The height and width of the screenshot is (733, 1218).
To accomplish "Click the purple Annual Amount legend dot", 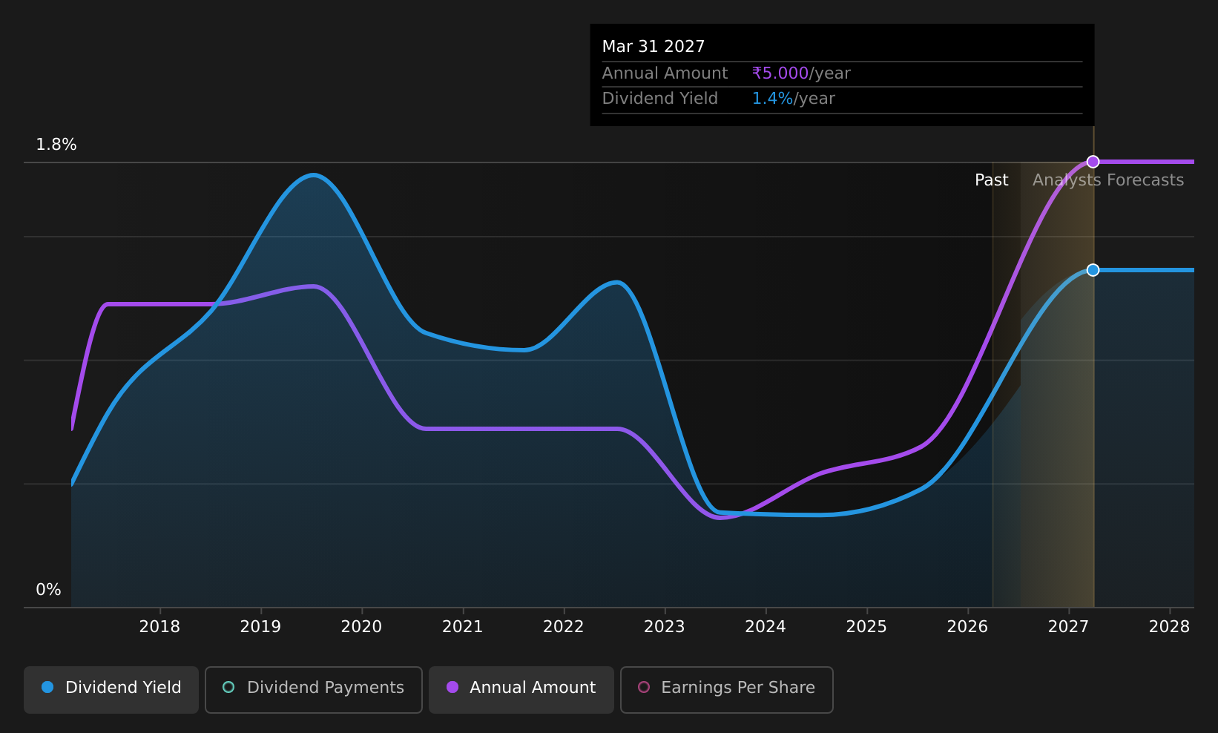I will click(452, 687).
